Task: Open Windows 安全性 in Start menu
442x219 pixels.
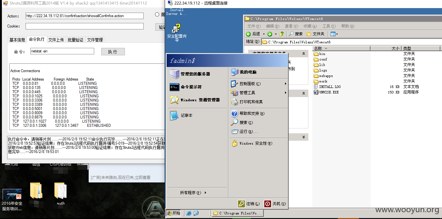Action: coord(251,143)
